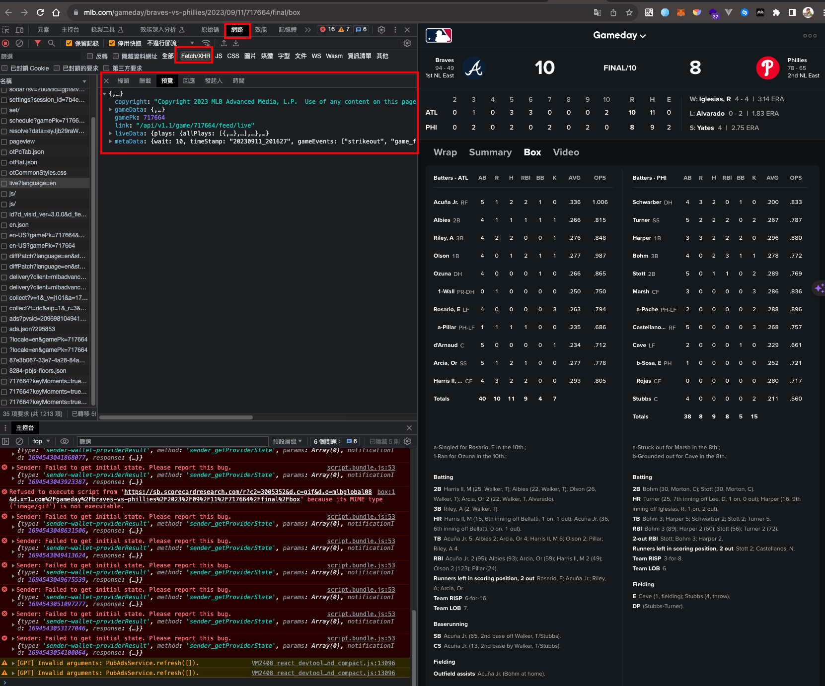Open the Gameday dropdown chevron

[x=643, y=36]
